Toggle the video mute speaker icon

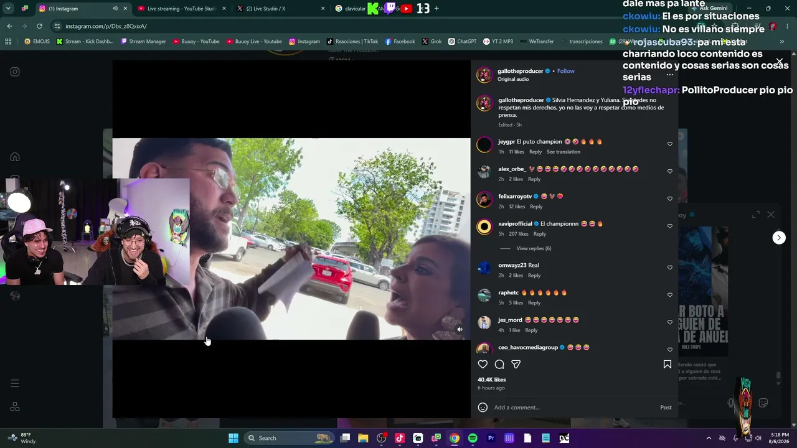(x=460, y=330)
